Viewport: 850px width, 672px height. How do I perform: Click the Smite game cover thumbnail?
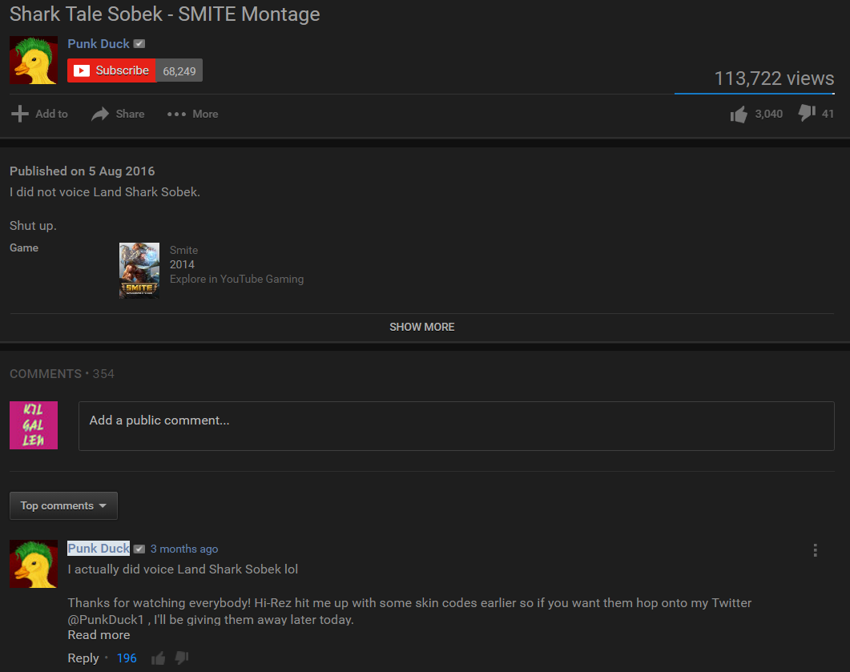(139, 271)
